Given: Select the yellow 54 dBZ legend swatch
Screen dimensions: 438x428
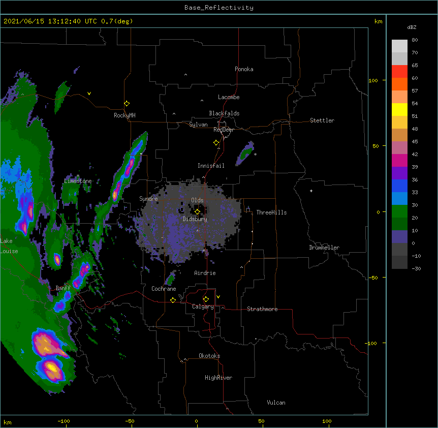Looking at the screenshot, I should [399, 109].
